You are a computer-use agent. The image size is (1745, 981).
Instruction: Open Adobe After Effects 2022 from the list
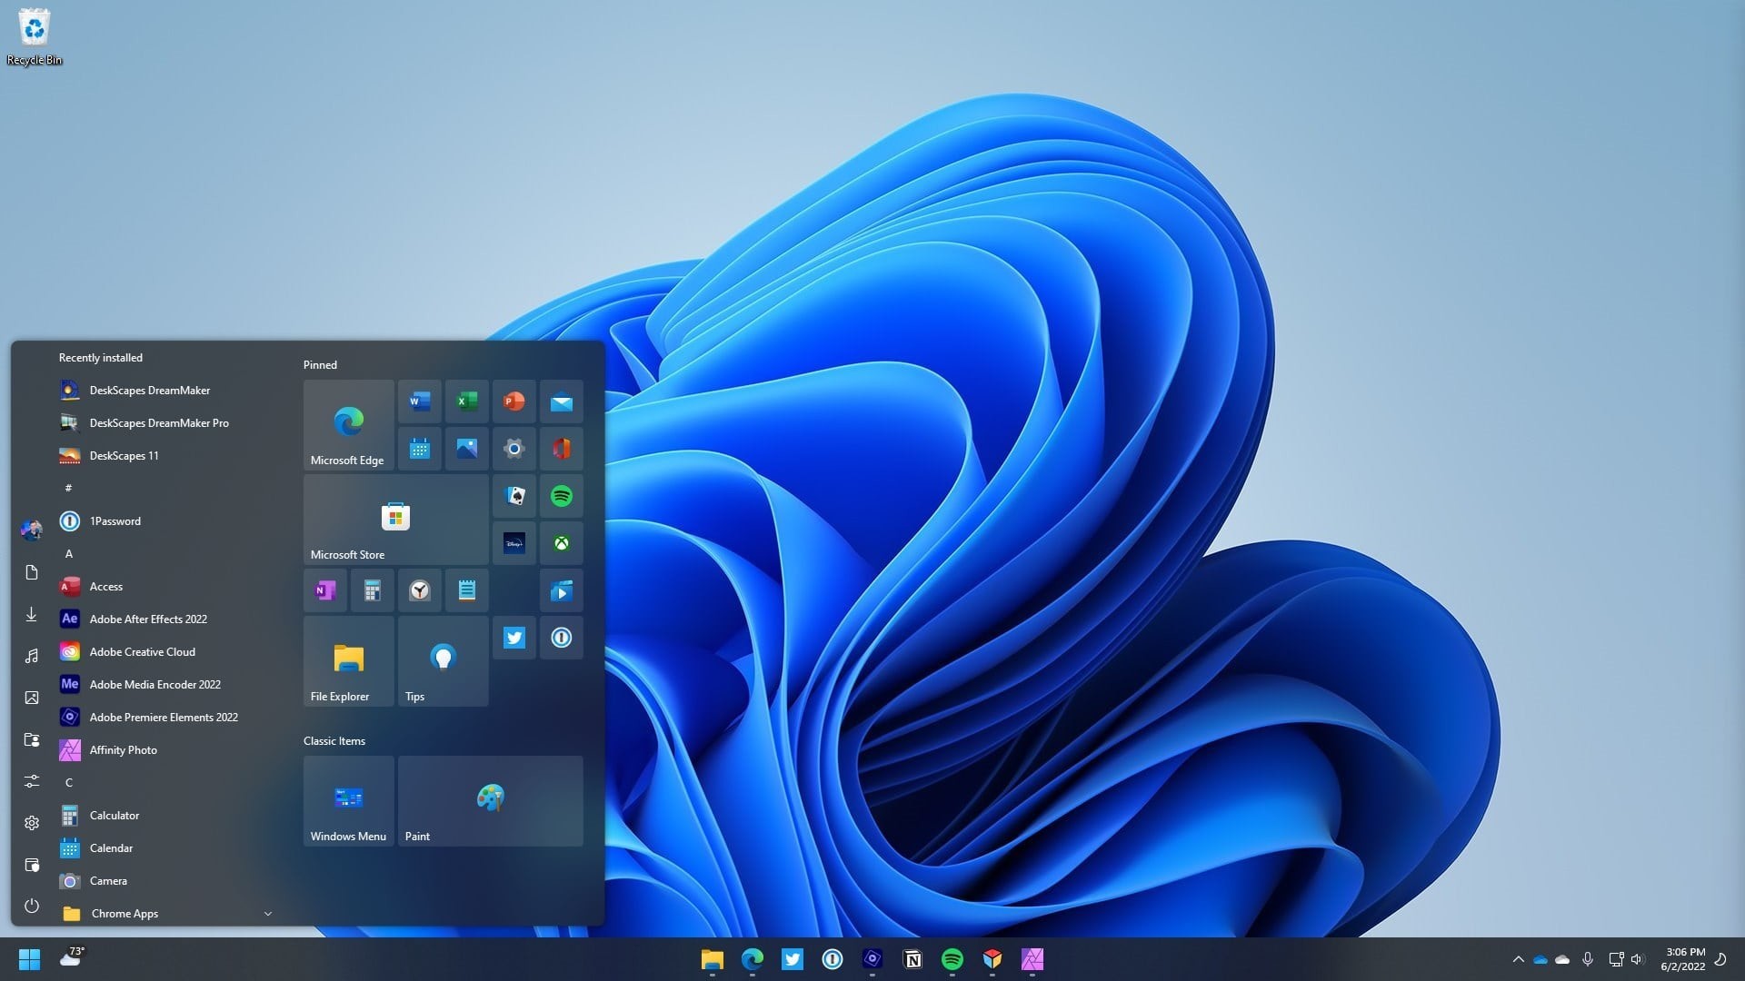148,619
